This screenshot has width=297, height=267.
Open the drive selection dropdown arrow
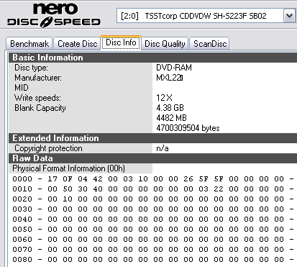click(289, 16)
